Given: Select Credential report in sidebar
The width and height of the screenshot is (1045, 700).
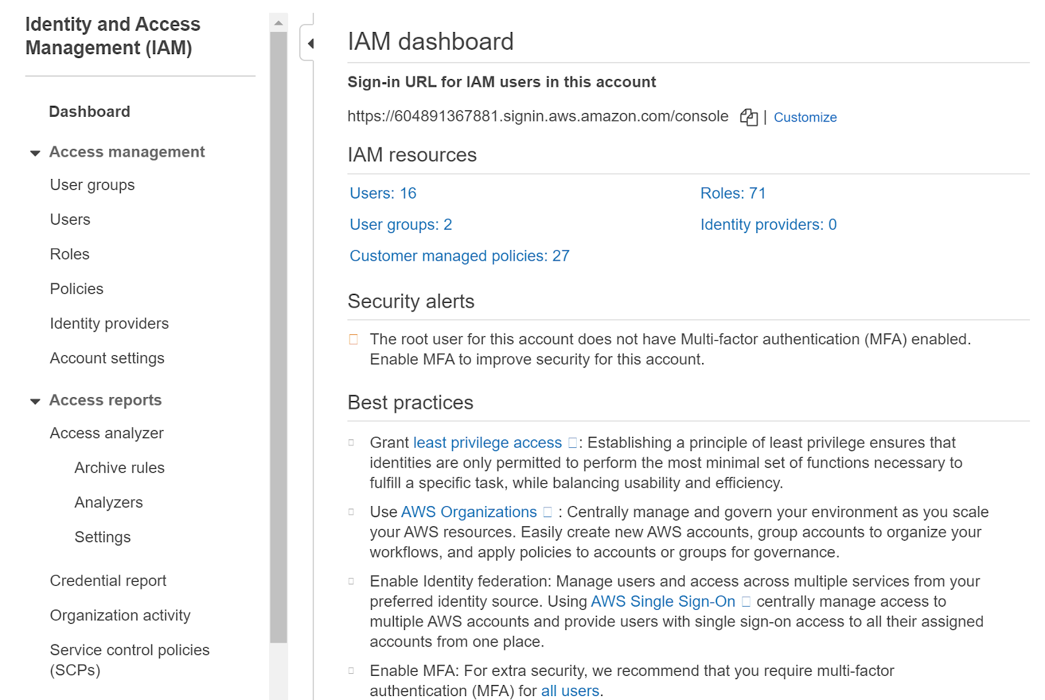Looking at the screenshot, I should pyautogui.click(x=108, y=581).
